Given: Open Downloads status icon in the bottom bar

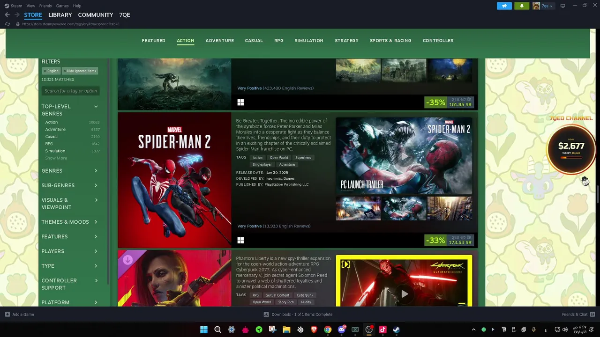Looking at the screenshot, I should (266, 315).
